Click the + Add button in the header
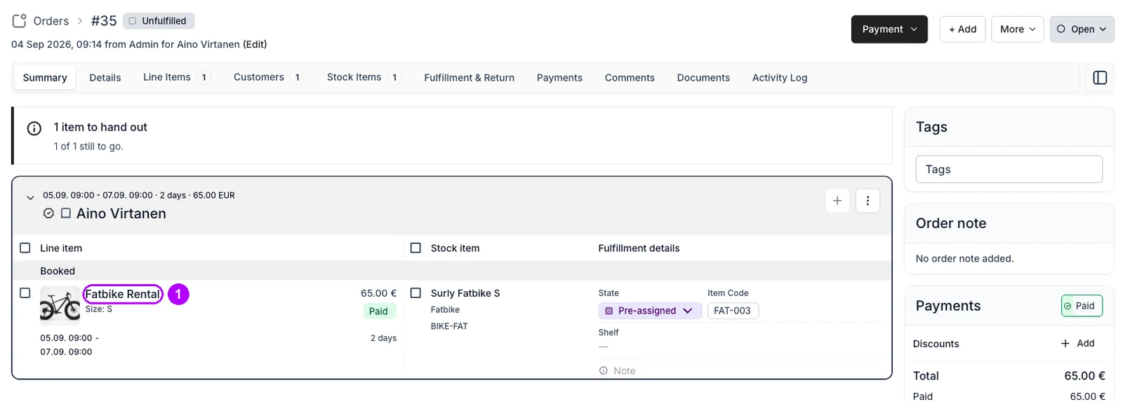1123x402 pixels. click(962, 29)
